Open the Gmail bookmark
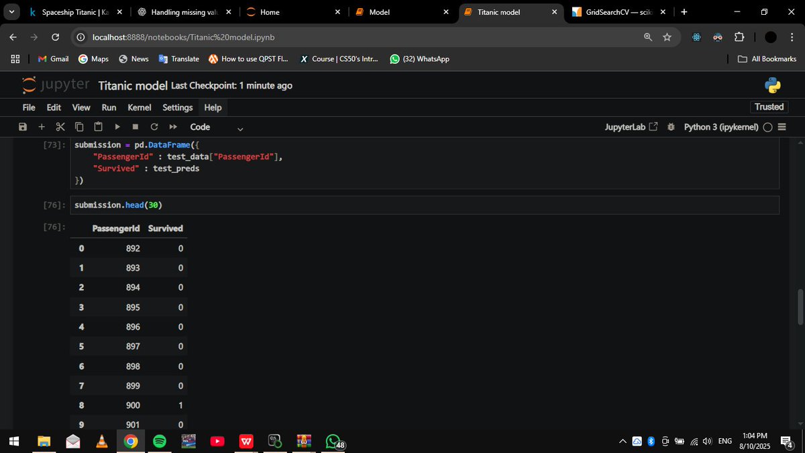This screenshot has width=805, height=453. [x=53, y=59]
